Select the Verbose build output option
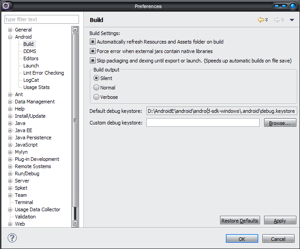This screenshot has height=249, width=300. coord(96,97)
